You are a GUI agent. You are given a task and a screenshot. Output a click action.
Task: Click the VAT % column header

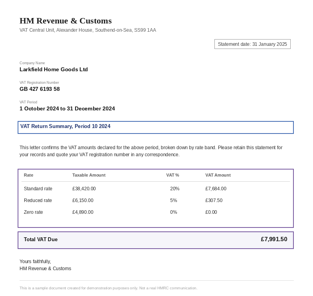(x=173, y=175)
